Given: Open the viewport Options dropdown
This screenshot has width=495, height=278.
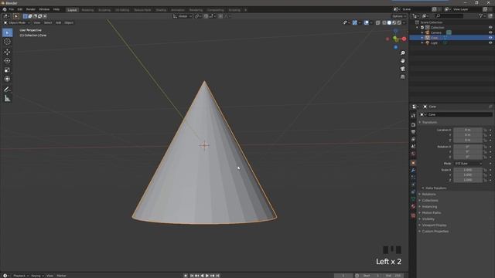Looking at the screenshot, I should [399, 16].
